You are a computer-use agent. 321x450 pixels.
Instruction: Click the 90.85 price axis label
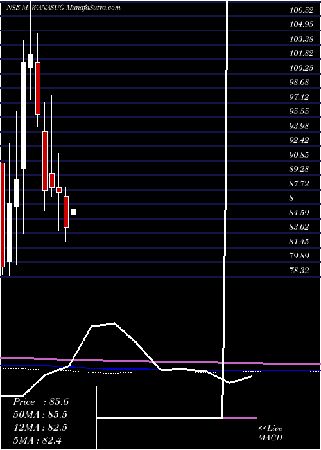300,155
